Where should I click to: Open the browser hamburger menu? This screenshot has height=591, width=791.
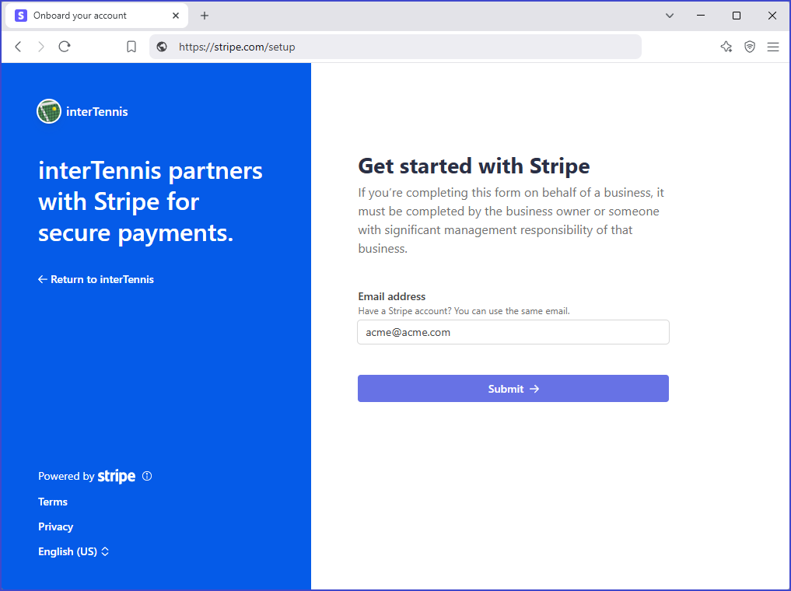(x=773, y=47)
